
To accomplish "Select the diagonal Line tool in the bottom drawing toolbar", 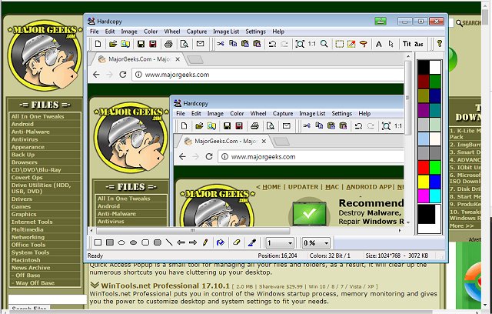I will (168, 242).
